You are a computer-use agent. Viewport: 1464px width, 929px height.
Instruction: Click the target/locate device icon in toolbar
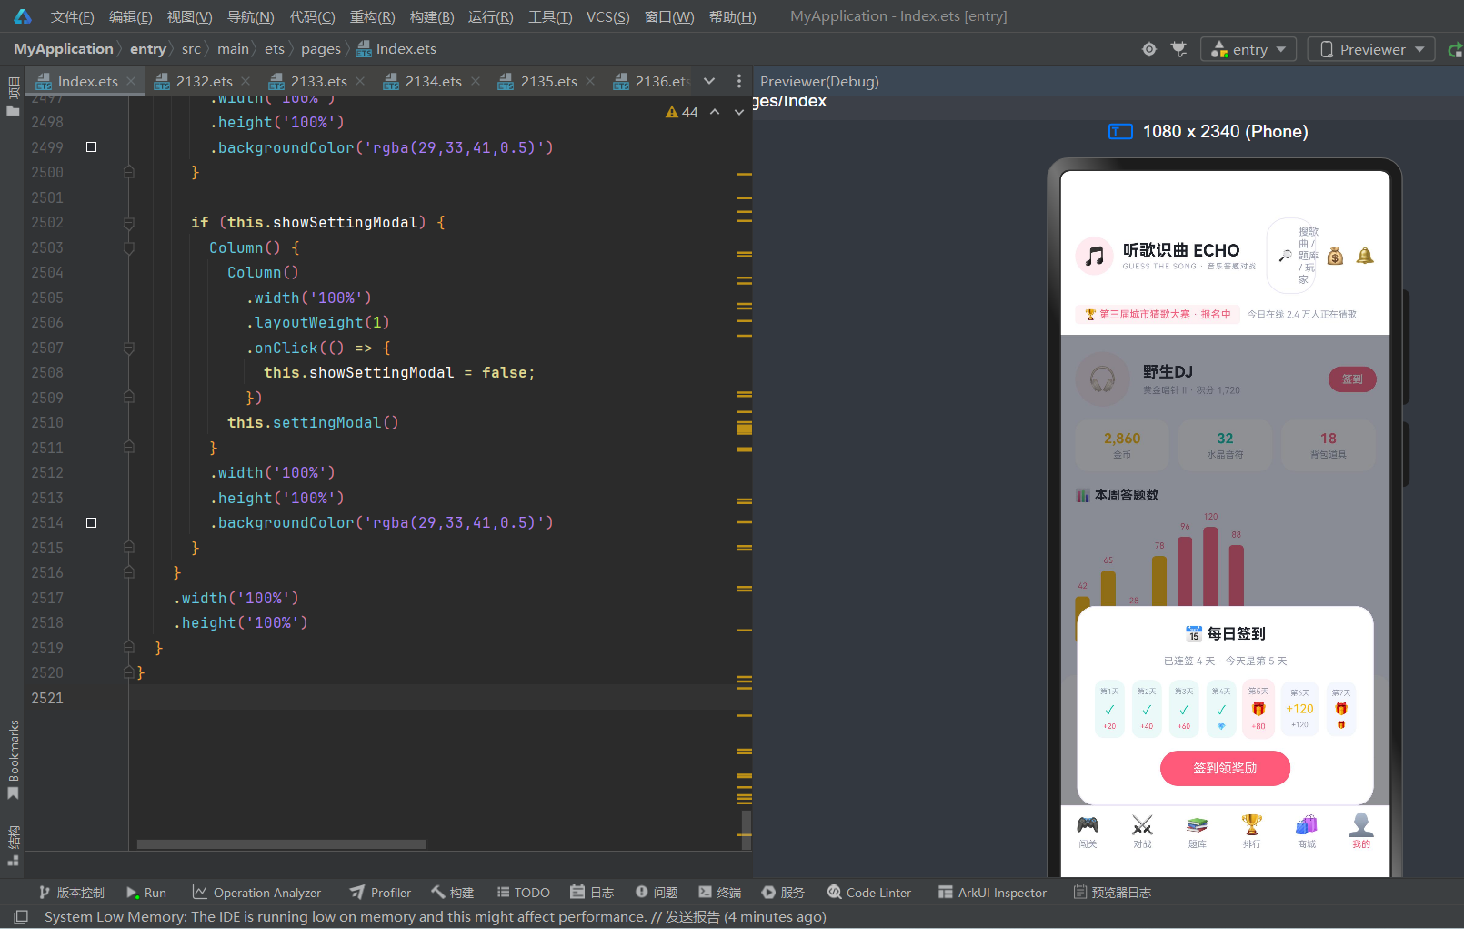pos(1149,49)
